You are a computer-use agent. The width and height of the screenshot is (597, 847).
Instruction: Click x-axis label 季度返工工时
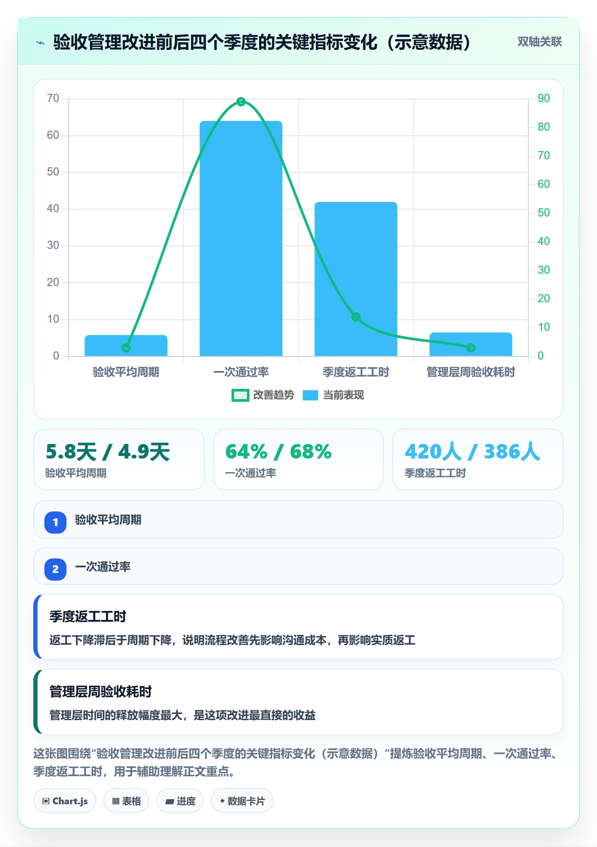(356, 372)
